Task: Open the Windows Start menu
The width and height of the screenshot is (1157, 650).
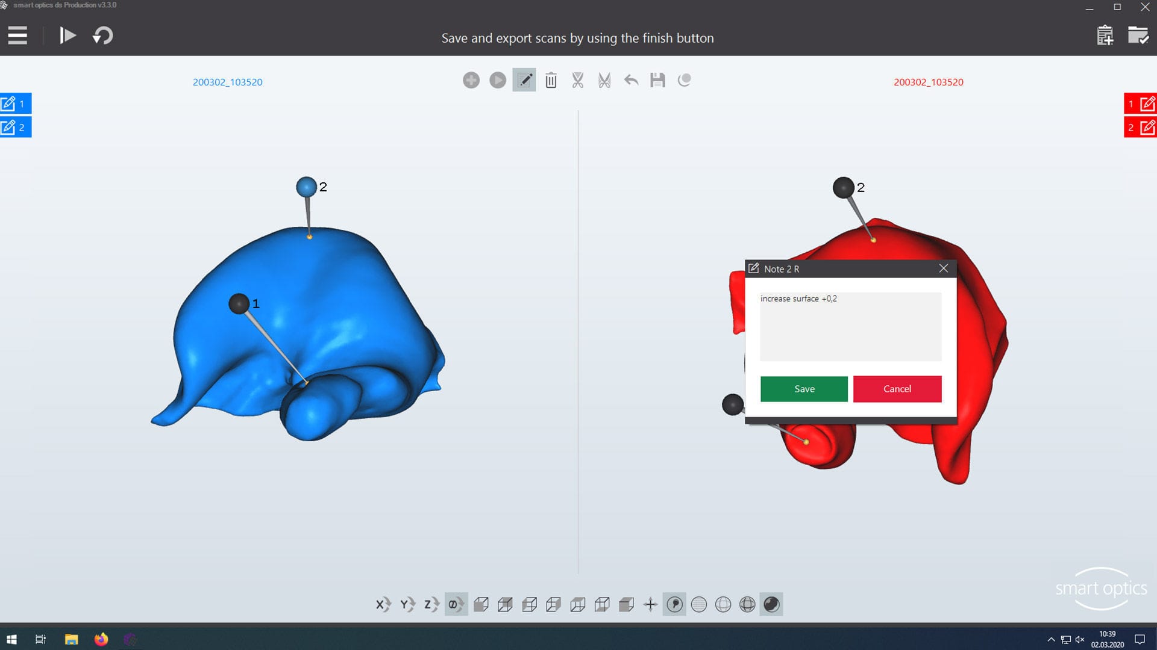Action: [x=11, y=639]
